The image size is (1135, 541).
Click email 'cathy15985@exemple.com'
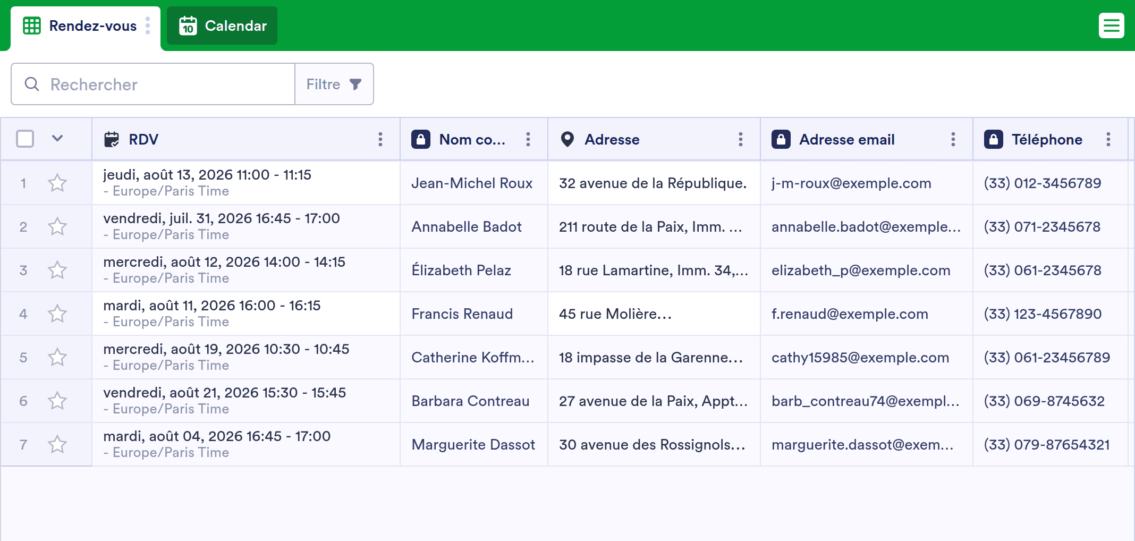coord(860,357)
